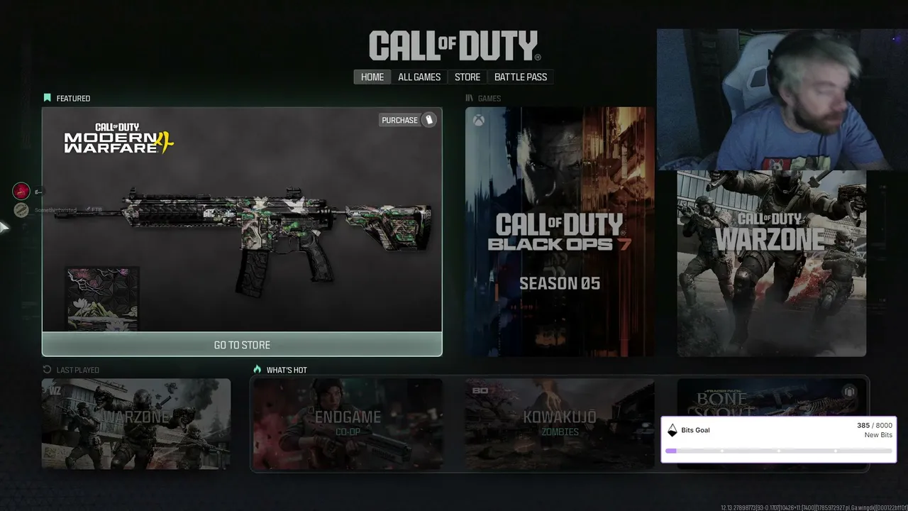Click the price tag icon beside PURCHASE
This screenshot has width=908, height=511.
click(x=428, y=120)
